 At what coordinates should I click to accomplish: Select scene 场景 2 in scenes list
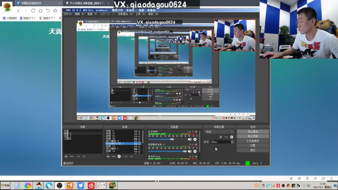[82, 133]
